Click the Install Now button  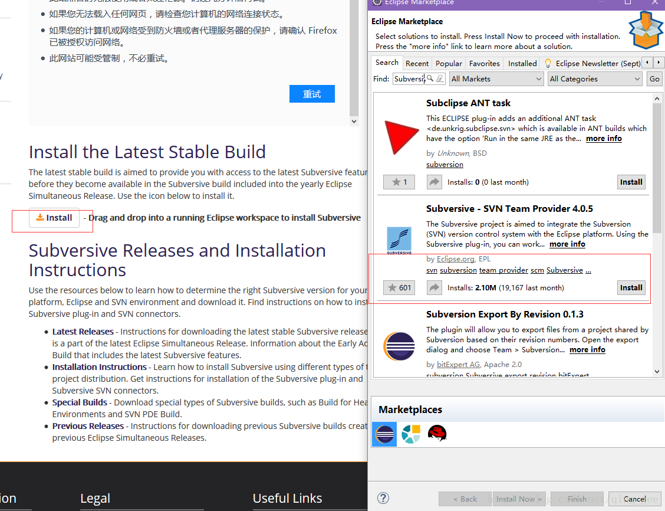tap(518, 499)
